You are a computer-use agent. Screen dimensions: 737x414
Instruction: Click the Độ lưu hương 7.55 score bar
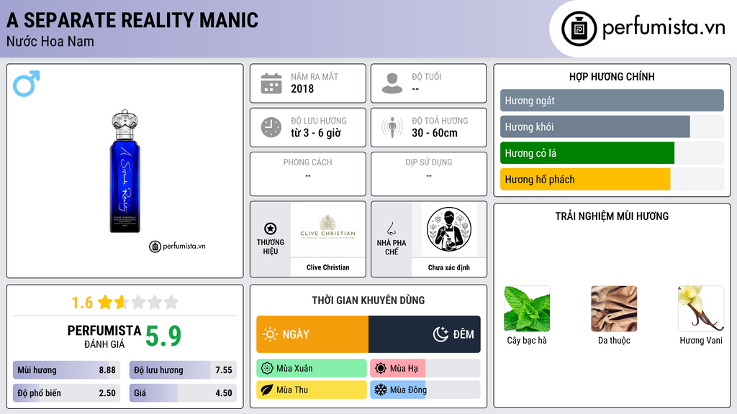coord(183,370)
